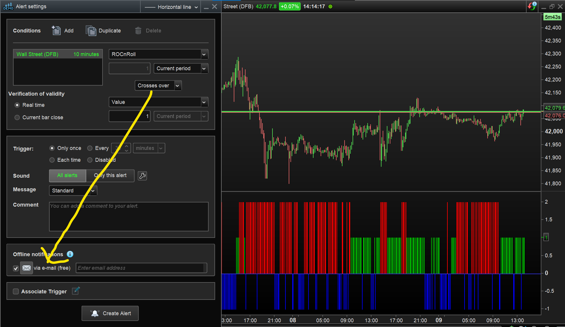Click the email address input field

pos(141,268)
